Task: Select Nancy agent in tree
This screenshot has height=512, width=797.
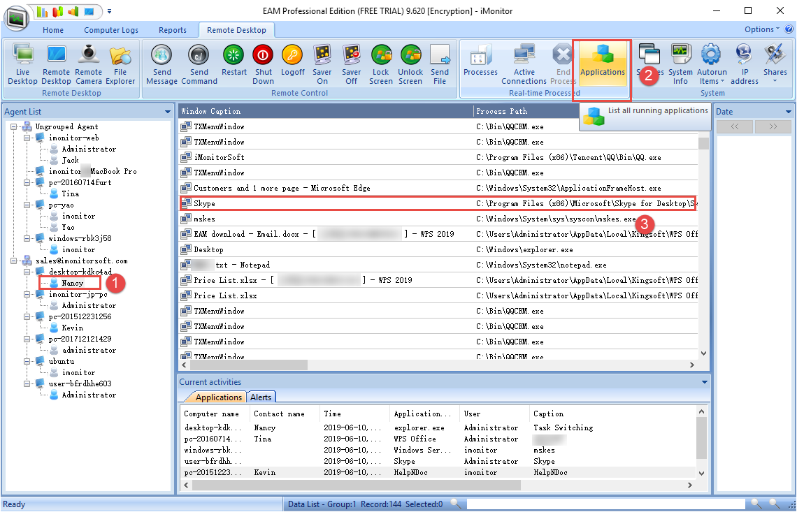Action: [72, 283]
